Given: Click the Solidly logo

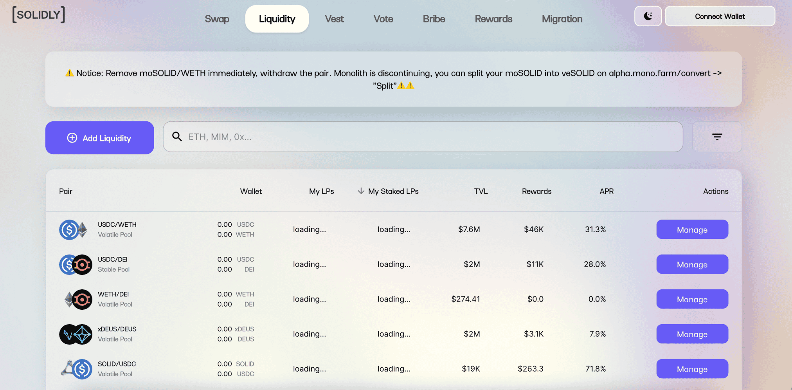Looking at the screenshot, I should (39, 14).
